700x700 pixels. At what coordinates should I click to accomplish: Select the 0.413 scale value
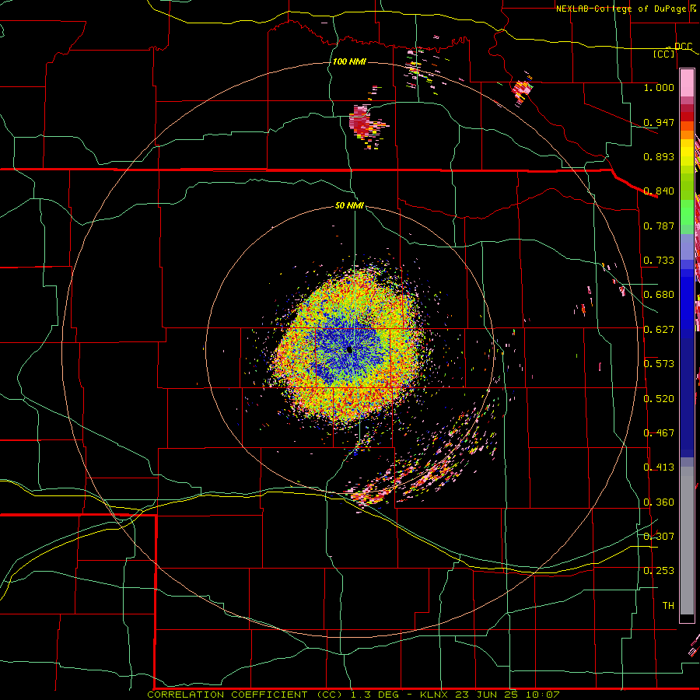click(x=659, y=467)
